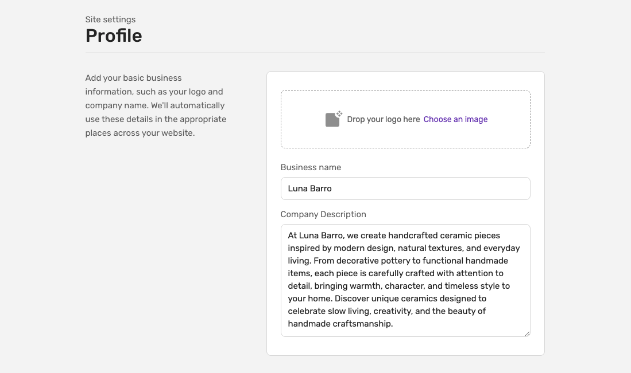
Task: Click the "Profile" page heading
Action: point(114,36)
